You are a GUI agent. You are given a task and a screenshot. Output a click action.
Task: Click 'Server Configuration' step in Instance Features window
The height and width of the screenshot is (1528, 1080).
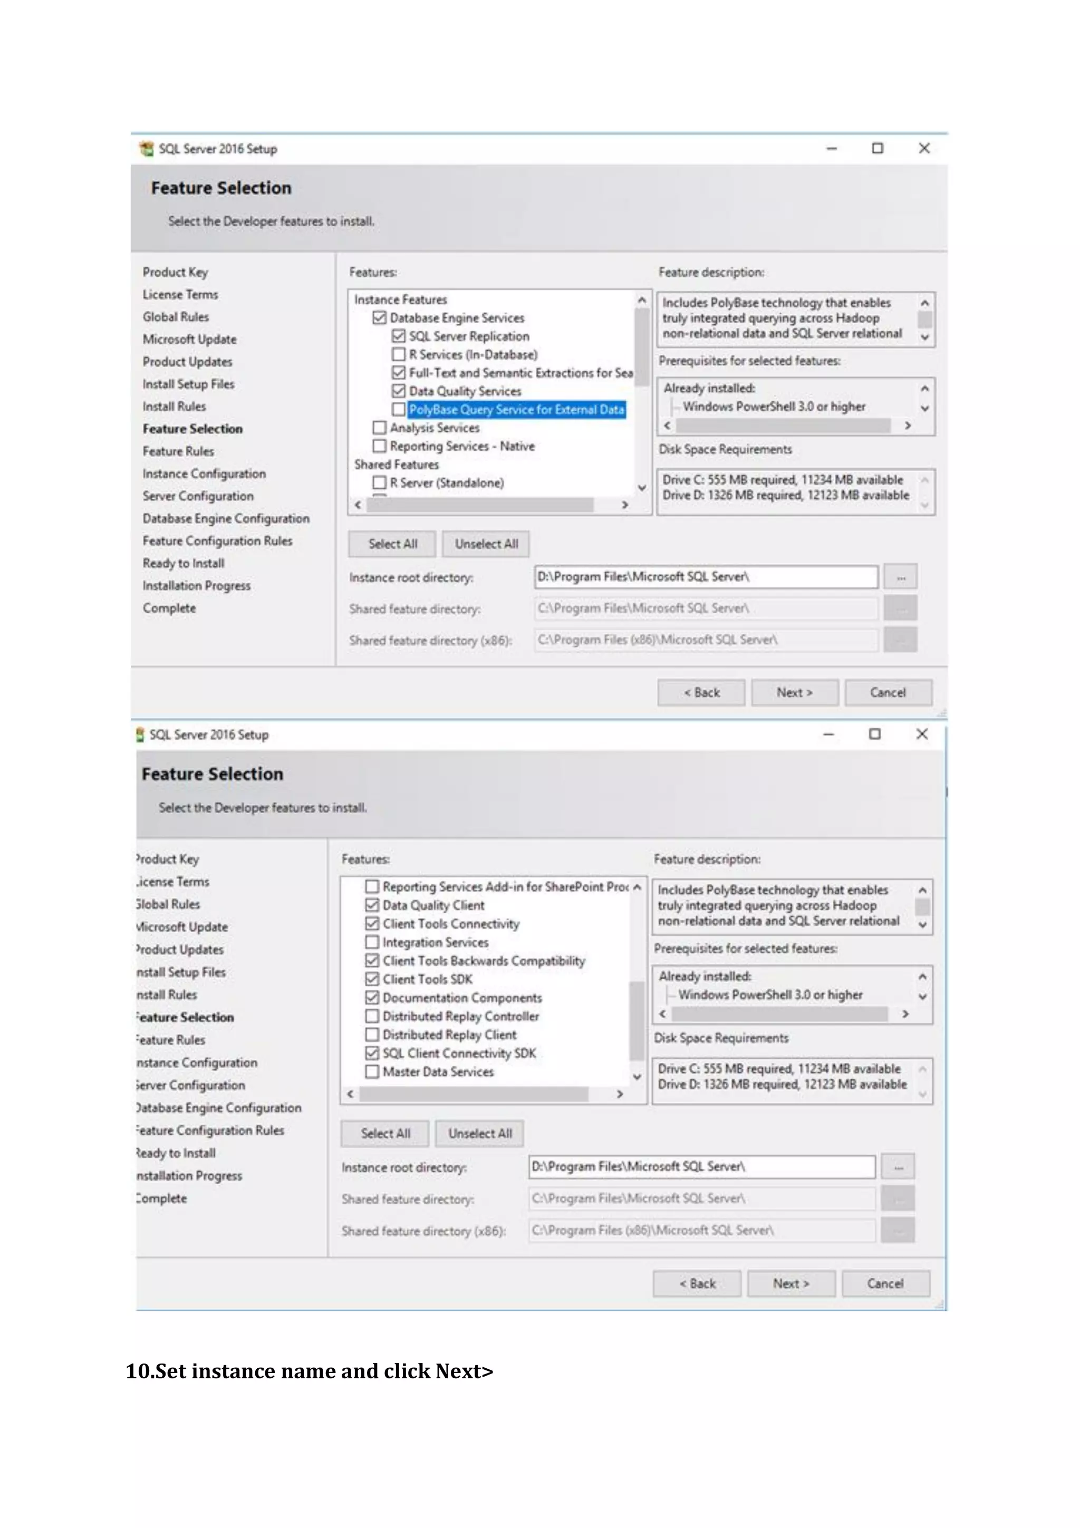198,496
